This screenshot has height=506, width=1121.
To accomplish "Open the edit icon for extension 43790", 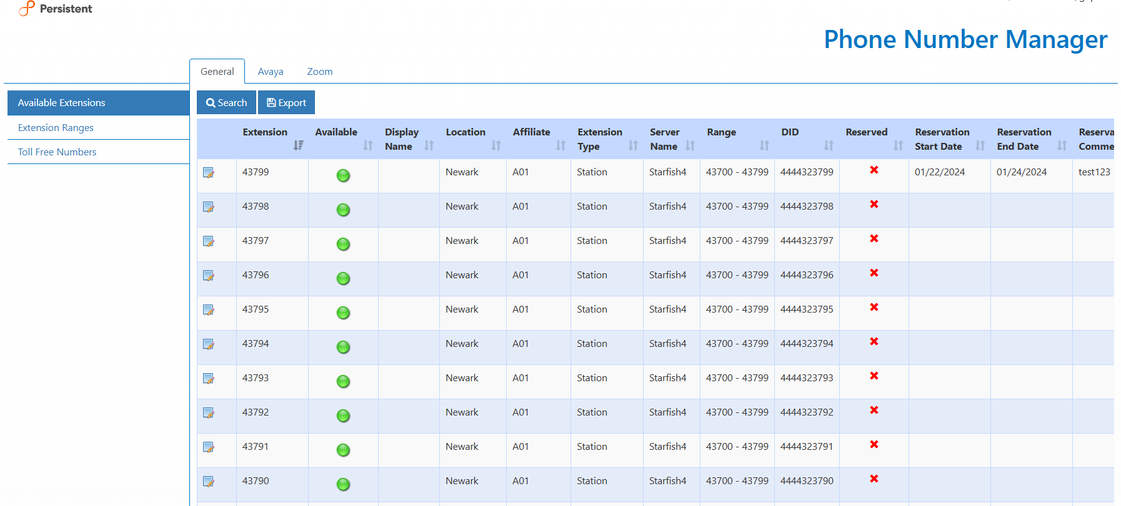I will [209, 482].
